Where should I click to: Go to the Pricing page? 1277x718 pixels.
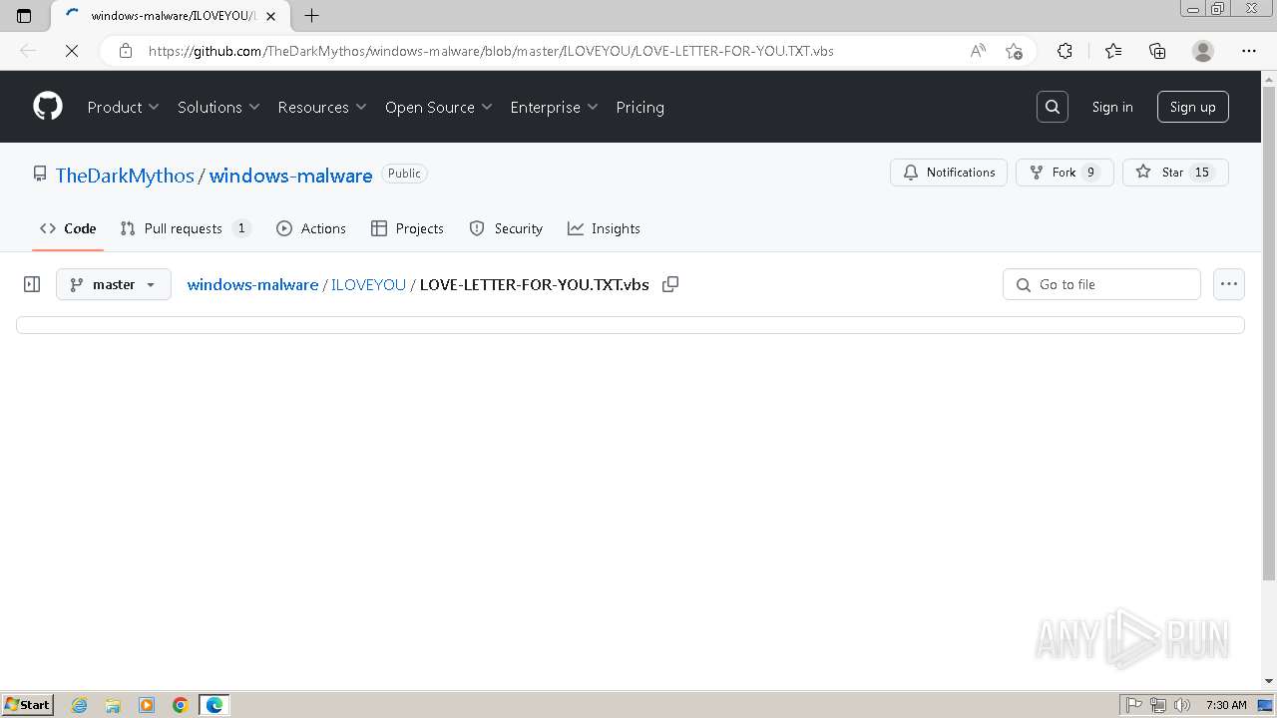(639, 107)
